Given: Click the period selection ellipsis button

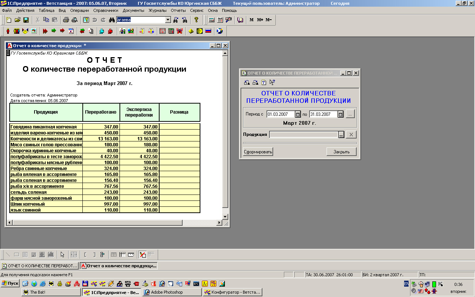Looking at the screenshot, I should pyautogui.click(x=350, y=114).
